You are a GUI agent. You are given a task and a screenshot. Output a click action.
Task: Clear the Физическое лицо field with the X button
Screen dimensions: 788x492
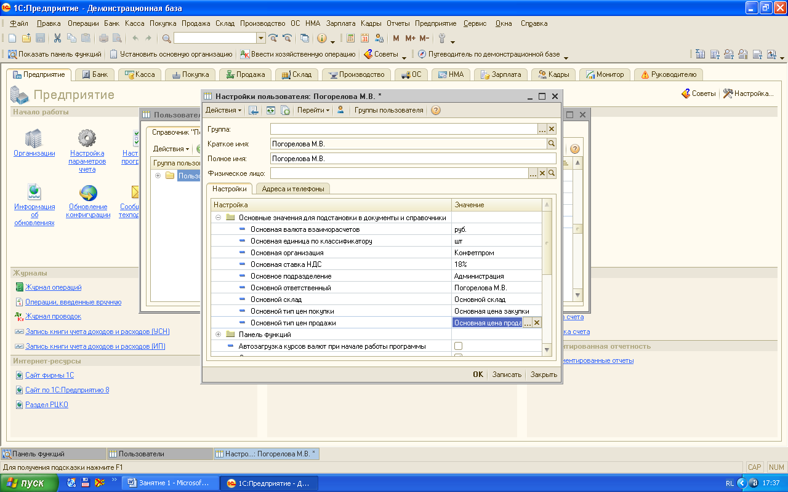click(543, 173)
